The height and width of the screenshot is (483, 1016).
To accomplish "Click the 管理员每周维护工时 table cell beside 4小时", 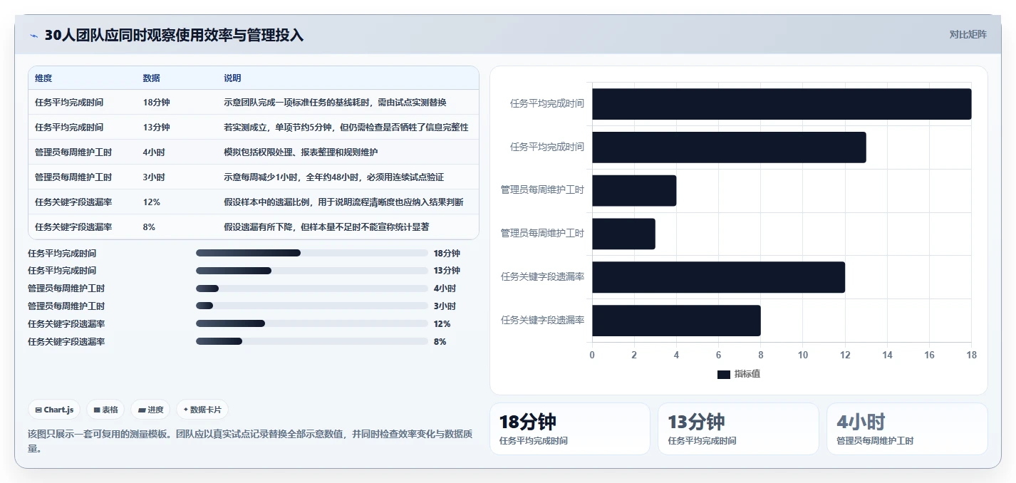I will 73,152.
